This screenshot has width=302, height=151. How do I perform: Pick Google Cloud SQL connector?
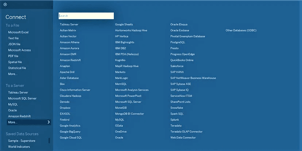[x=71, y=138]
